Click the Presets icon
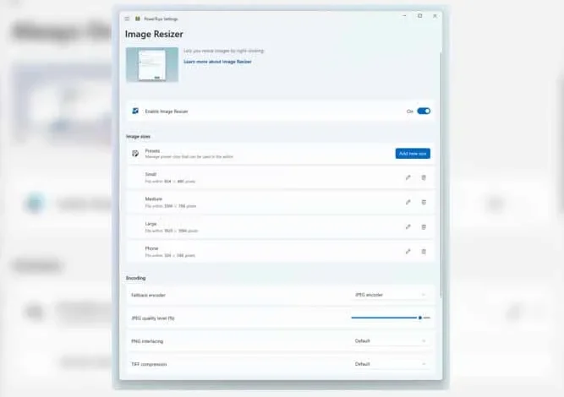 click(135, 154)
